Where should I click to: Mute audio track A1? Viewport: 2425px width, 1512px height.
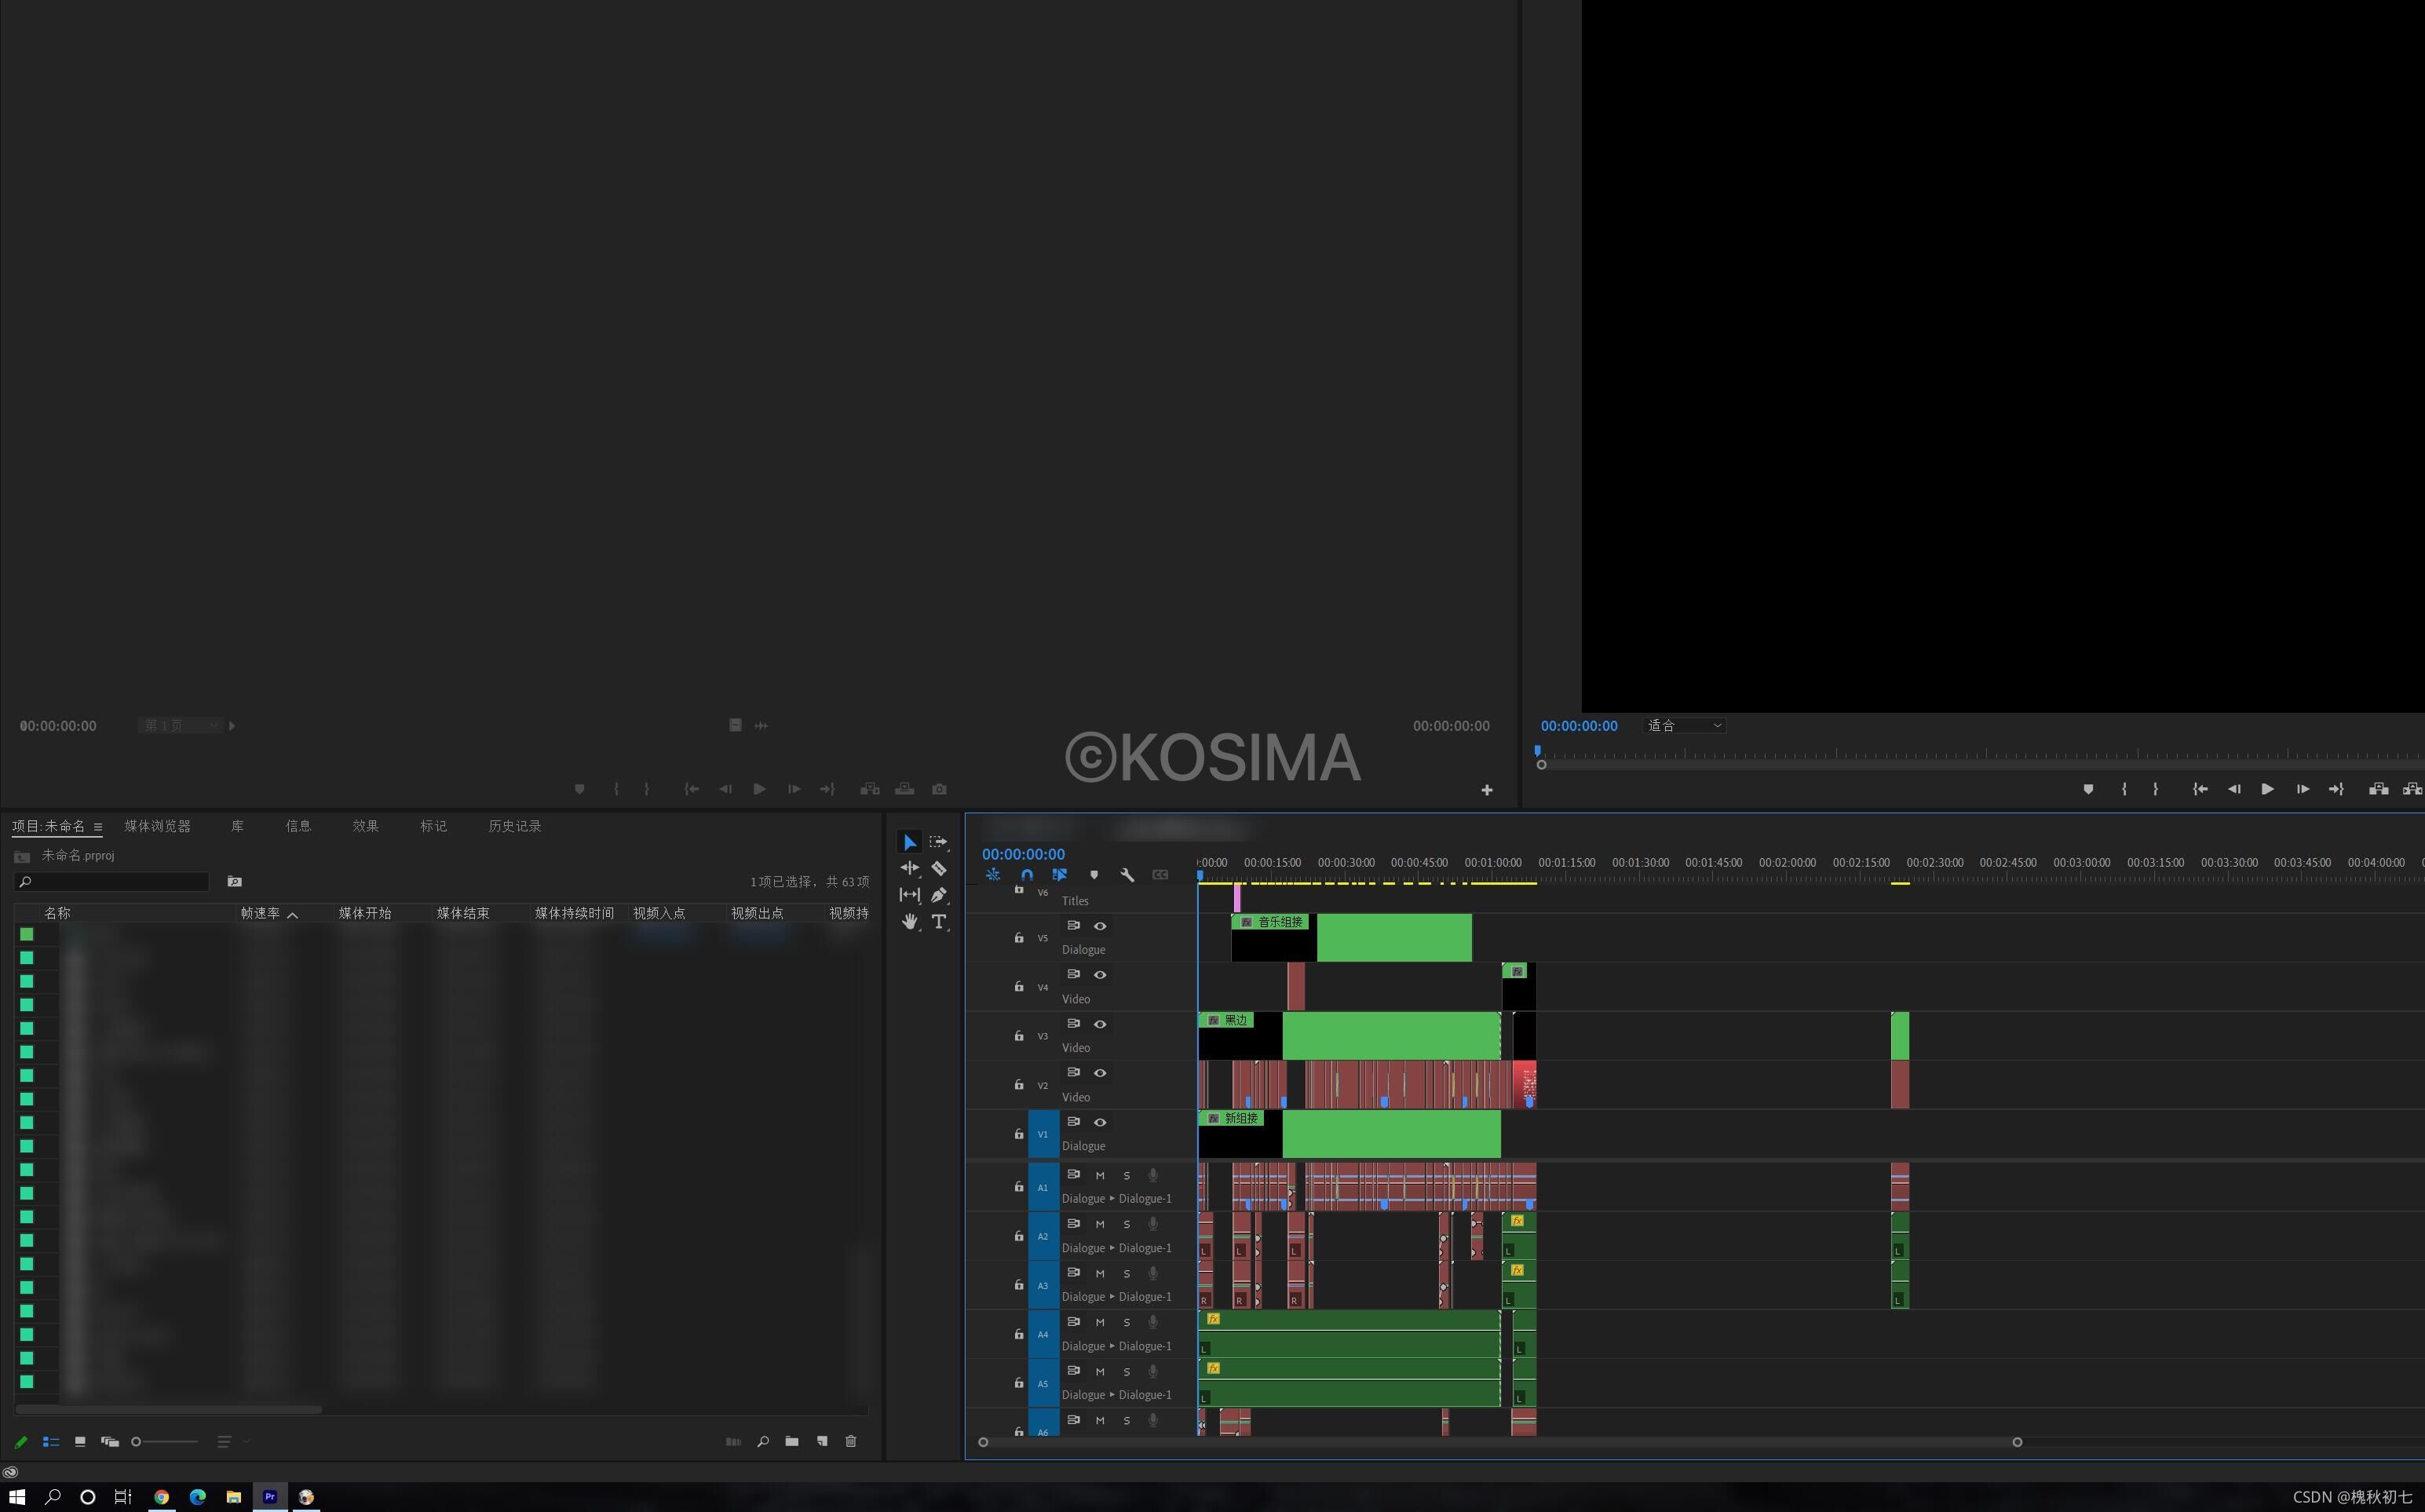(x=1100, y=1176)
